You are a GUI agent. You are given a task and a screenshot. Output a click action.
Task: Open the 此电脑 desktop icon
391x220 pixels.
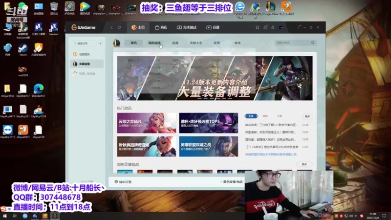pyautogui.click(x=8, y=29)
